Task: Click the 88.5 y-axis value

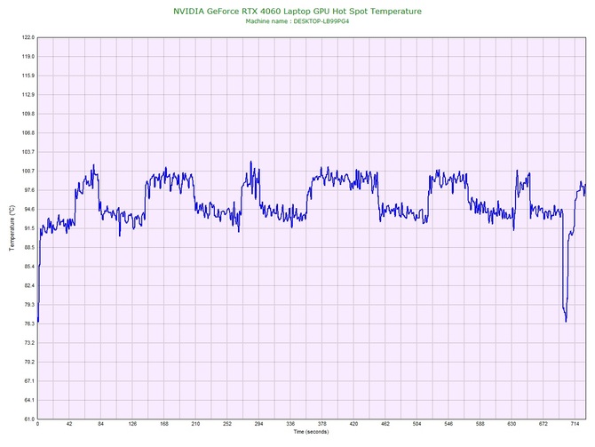Action: pos(28,248)
